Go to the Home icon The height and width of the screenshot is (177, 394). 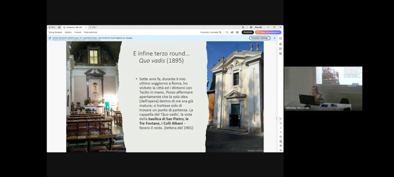[x=59, y=27]
